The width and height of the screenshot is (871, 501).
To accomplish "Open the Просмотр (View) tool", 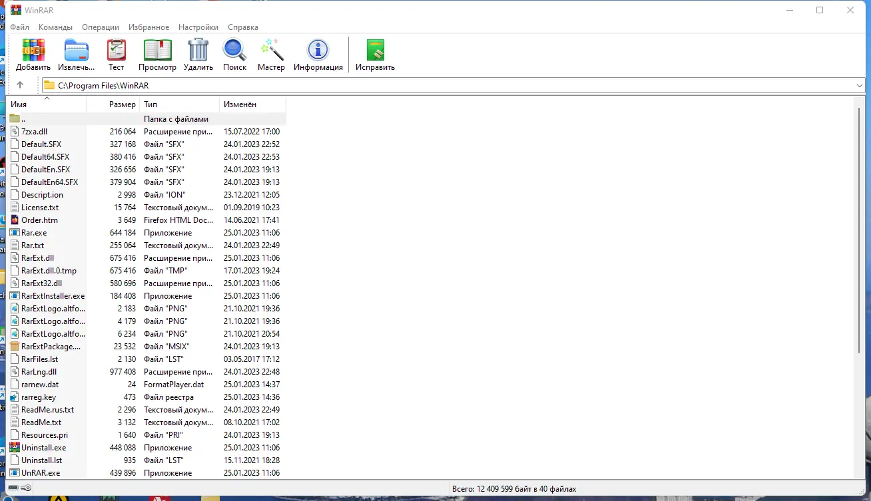I will (157, 50).
